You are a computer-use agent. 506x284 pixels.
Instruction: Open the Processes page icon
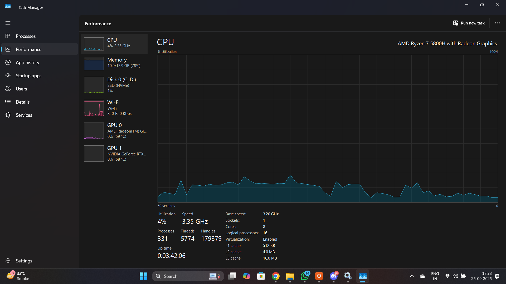(x=8, y=36)
